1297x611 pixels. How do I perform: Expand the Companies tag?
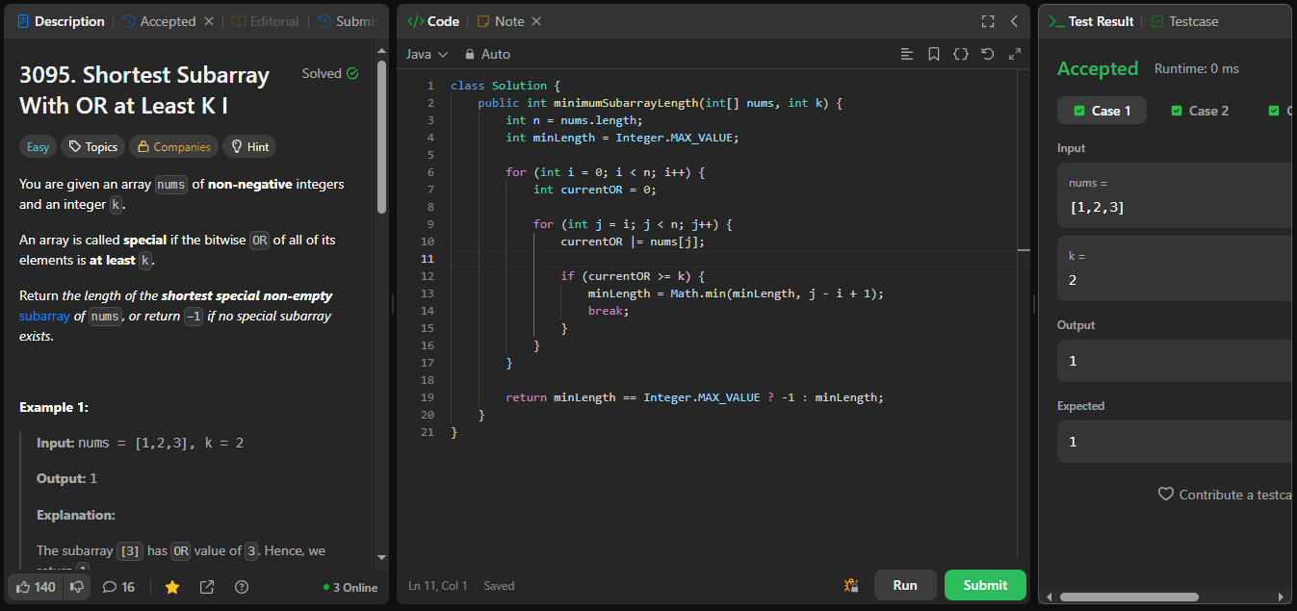[x=174, y=147]
